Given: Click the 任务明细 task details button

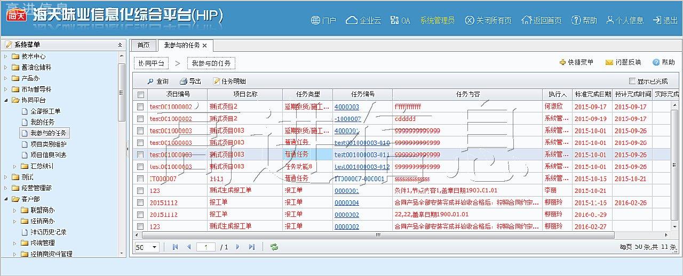Looking at the screenshot, I should point(229,82).
